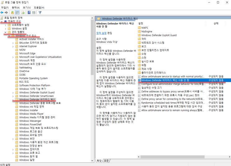Collapse the 컴퓨터 구성 tree node
The image size is (231, 166).
pyautogui.click(x=2, y=21)
